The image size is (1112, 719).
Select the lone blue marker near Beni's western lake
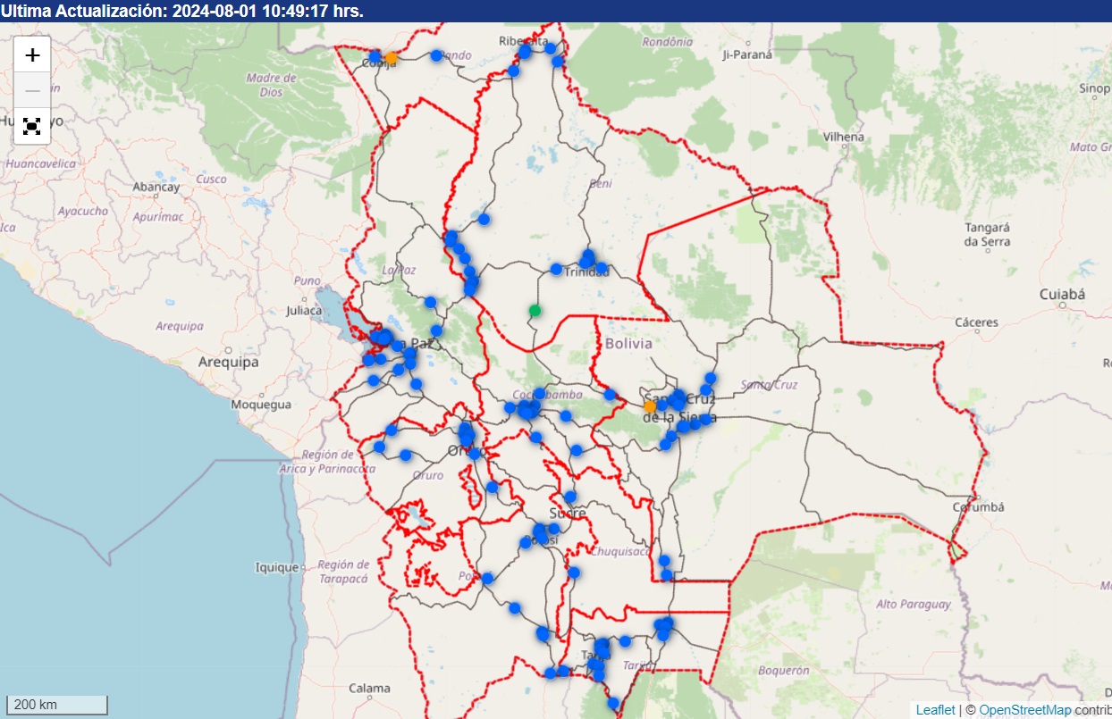(x=484, y=219)
